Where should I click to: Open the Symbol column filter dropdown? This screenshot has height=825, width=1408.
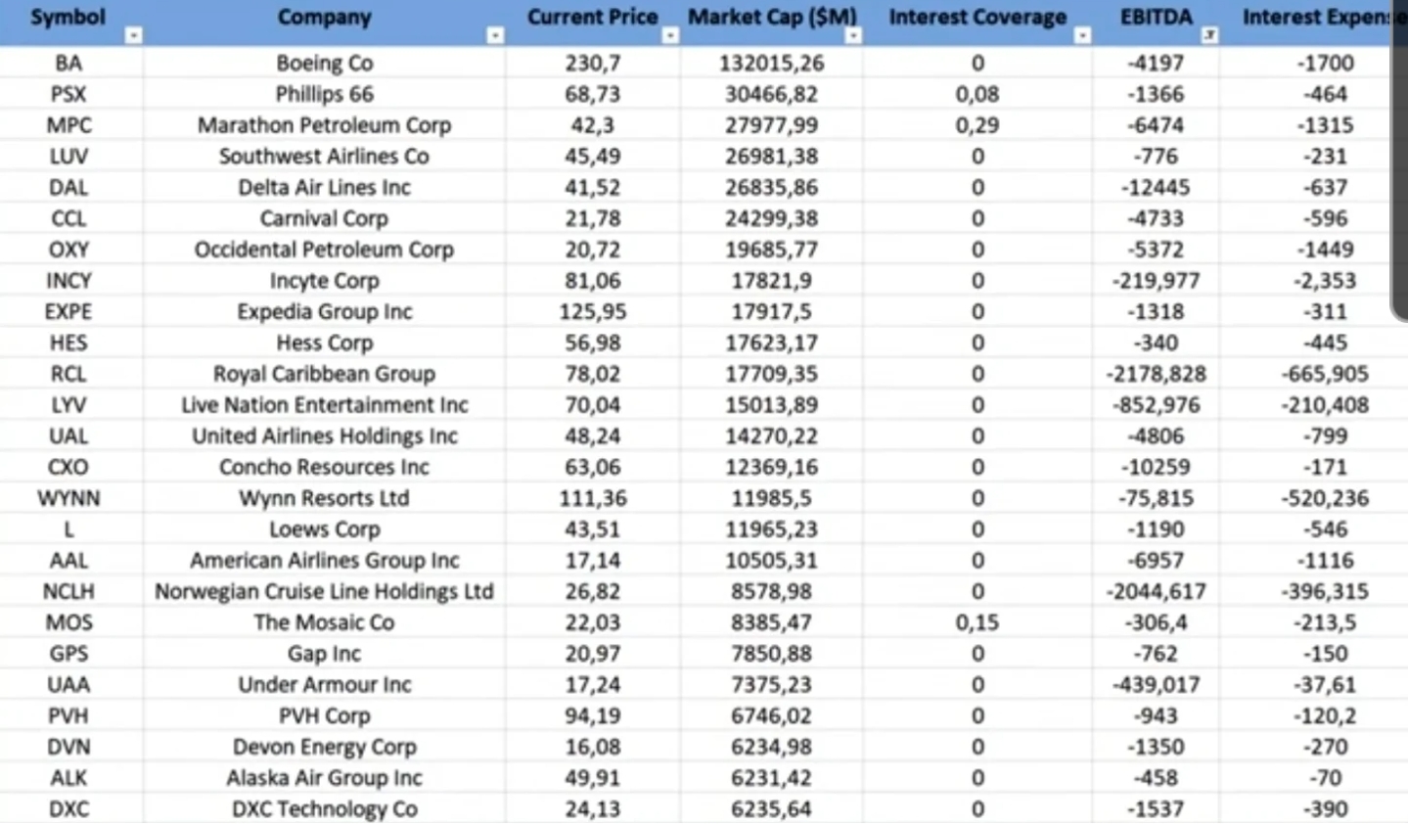click(x=134, y=36)
